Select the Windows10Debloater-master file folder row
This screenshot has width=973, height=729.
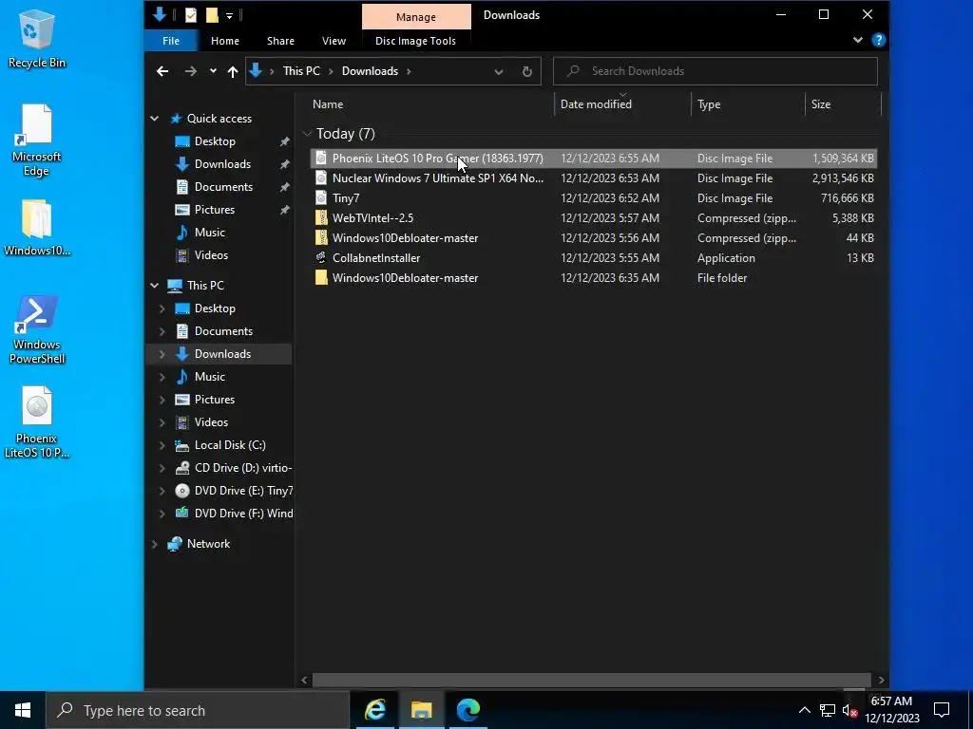593,278
